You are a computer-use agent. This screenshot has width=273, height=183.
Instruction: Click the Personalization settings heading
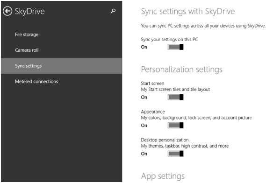[181, 70]
